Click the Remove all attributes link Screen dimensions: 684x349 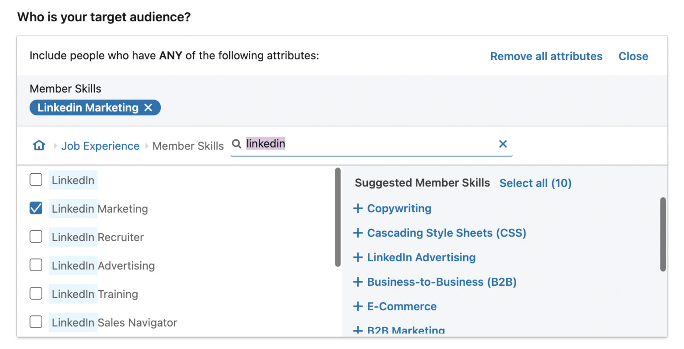[x=546, y=56]
